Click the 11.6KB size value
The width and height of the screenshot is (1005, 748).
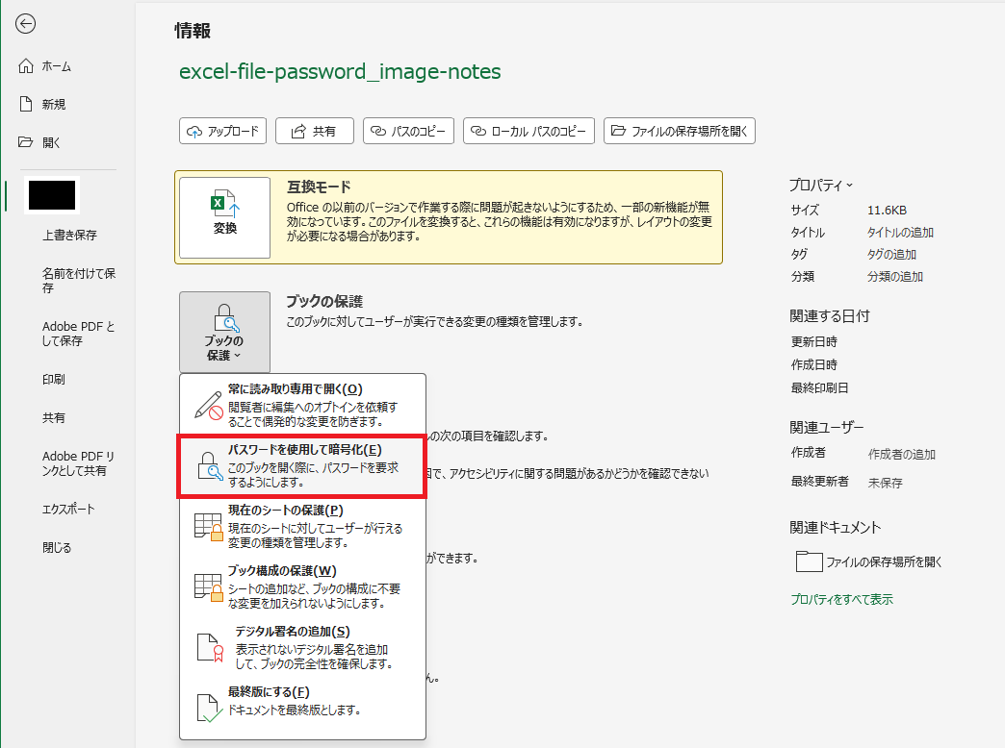coord(887,210)
